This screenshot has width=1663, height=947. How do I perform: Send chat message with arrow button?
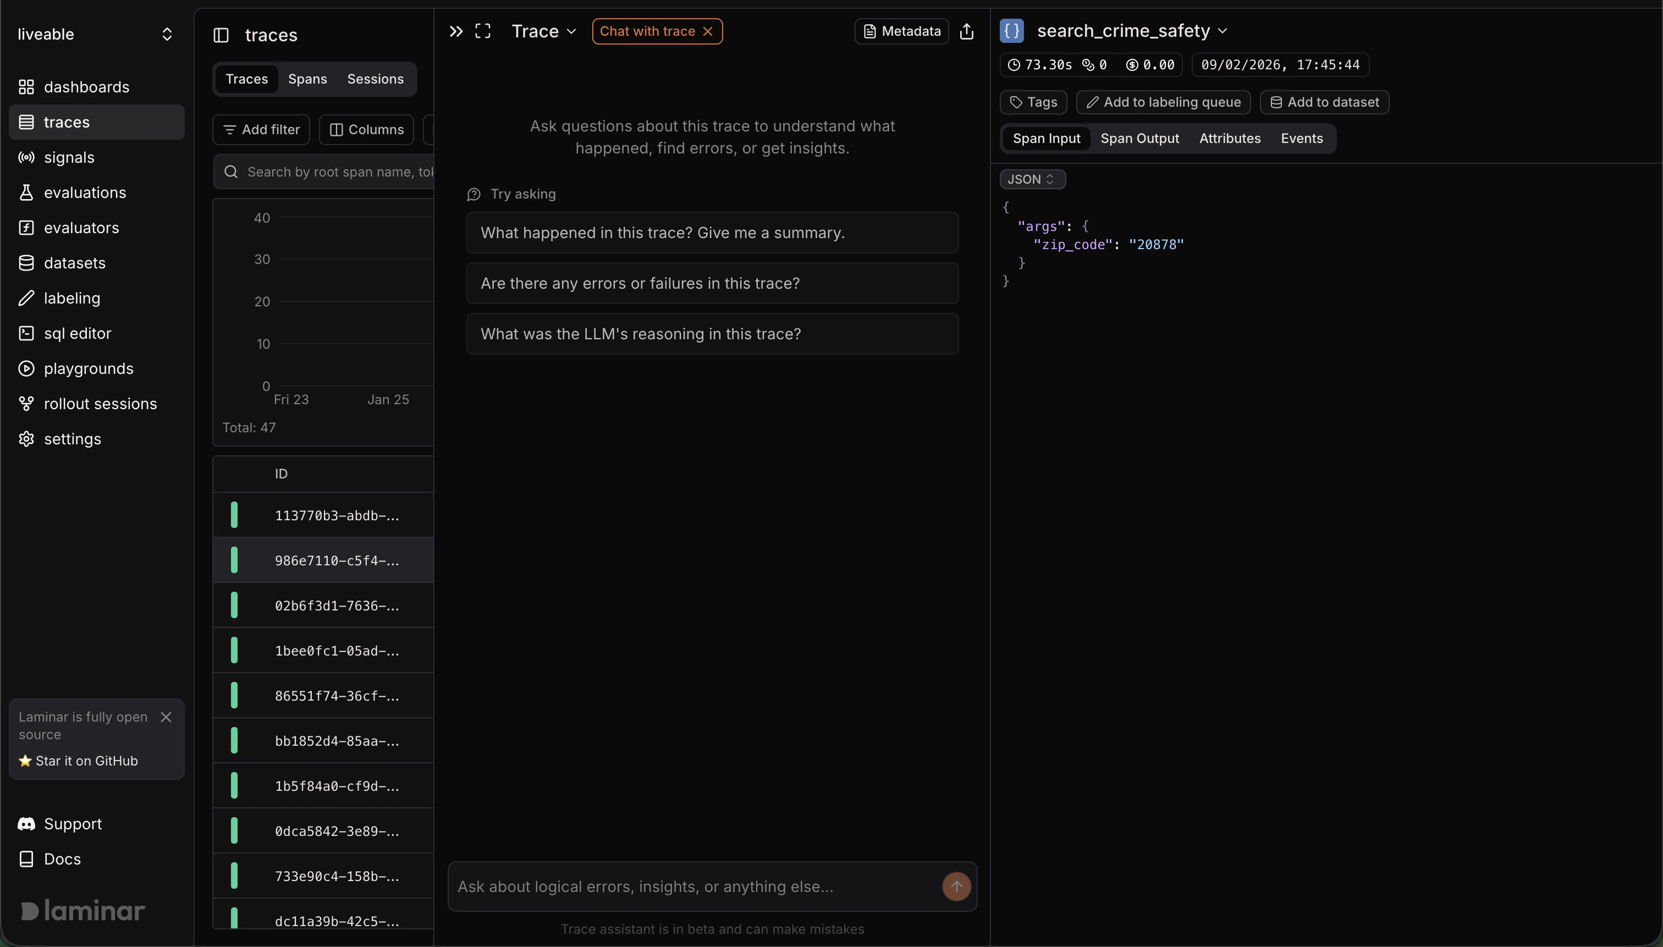(956, 887)
